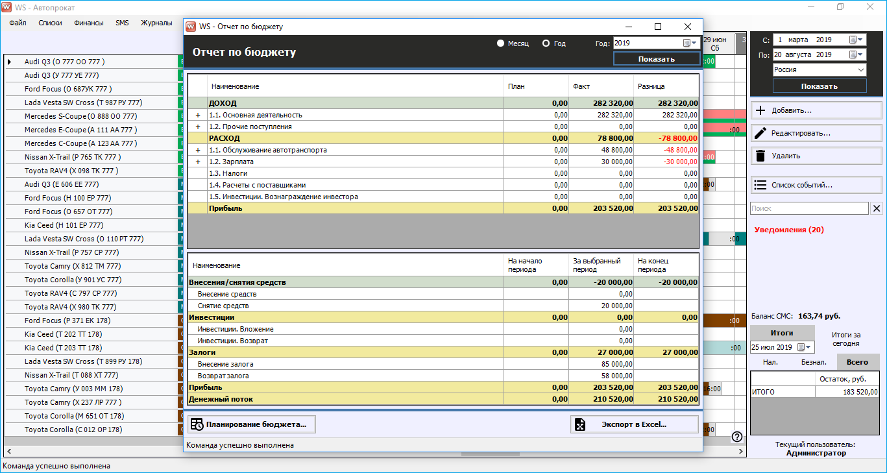
Task: Click the plus icon to add event
Action: tap(760, 110)
